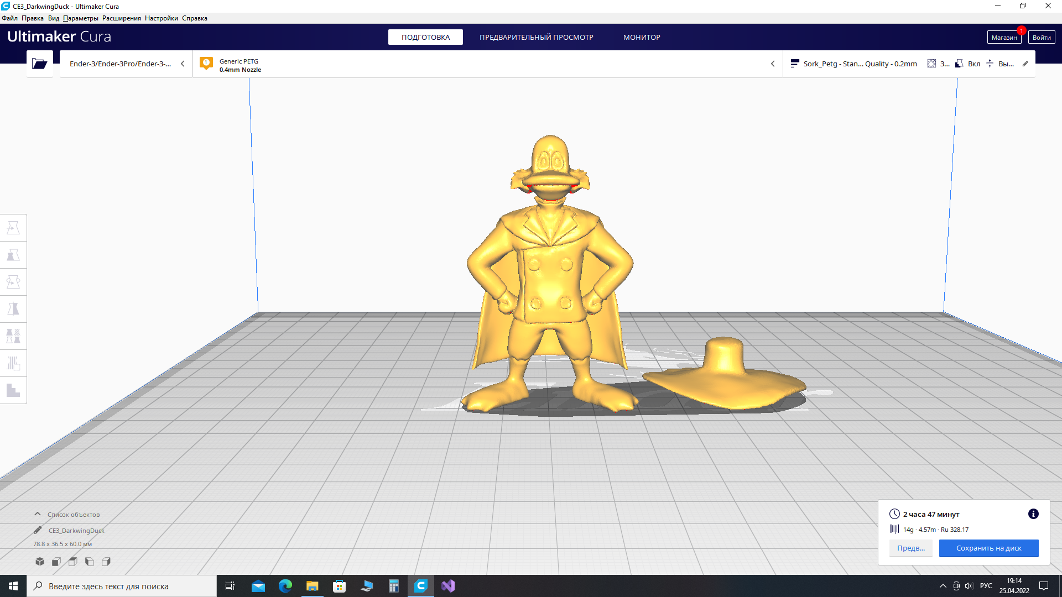Screen dimensions: 1062x597
Task: Collapse the Список объектов object list
Action: [x=38, y=514]
